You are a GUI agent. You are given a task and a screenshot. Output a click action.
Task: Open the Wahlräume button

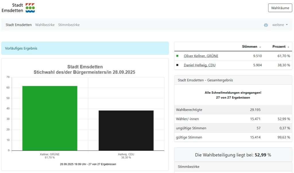tap(280, 8)
